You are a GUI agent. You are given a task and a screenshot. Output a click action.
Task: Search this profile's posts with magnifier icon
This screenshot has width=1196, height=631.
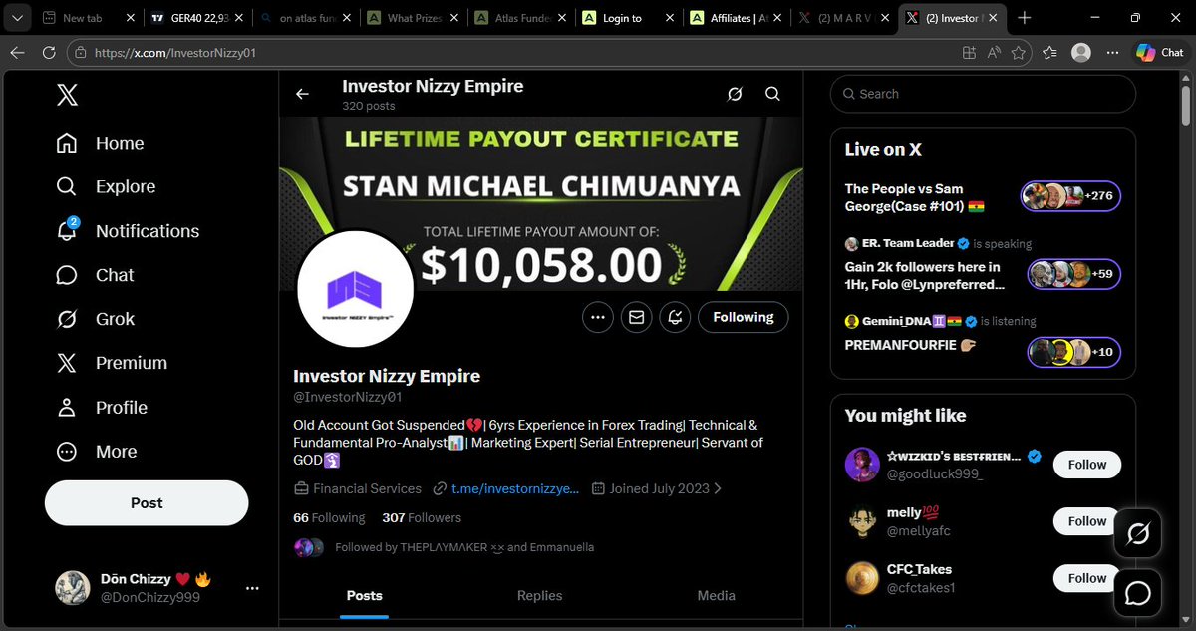[x=772, y=94]
